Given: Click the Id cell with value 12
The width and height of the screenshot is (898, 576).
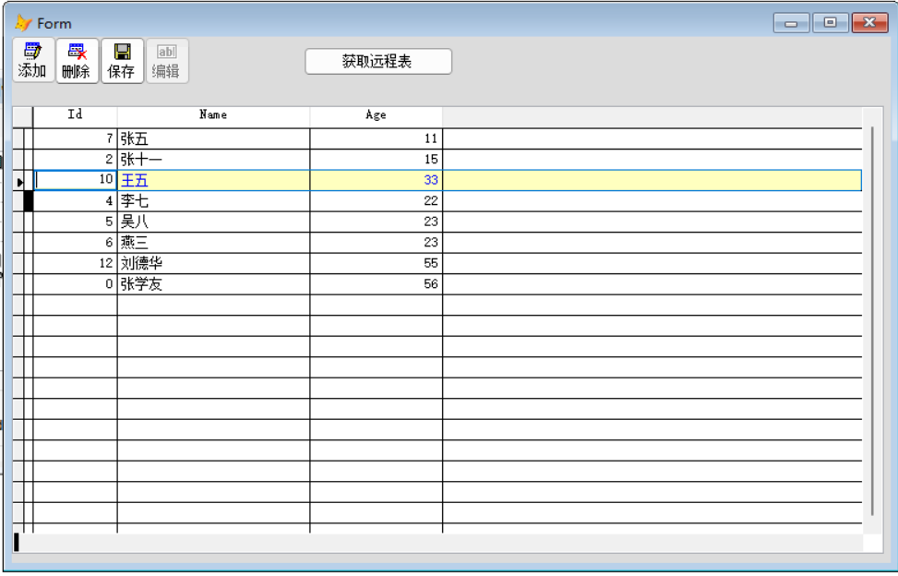Looking at the screenshot, I should click(x=75, y=263).
